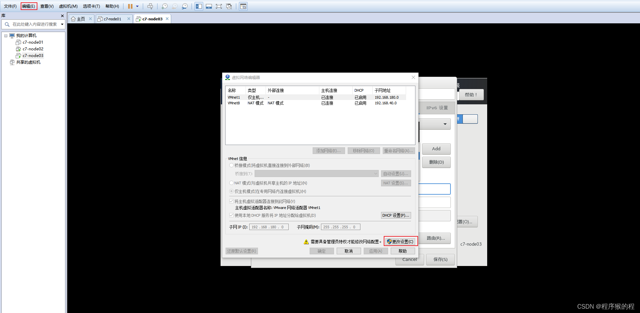Select c7-node02 in library tree
Image resolution: width=640 pixels, height=313 pixels.
click(33, 49)
